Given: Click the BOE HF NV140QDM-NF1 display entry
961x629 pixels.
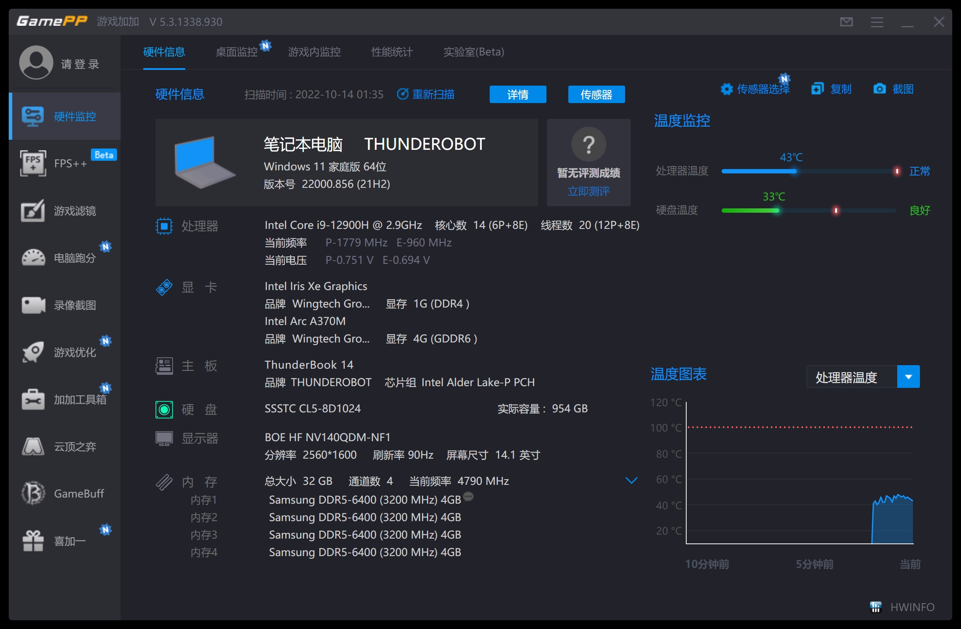Looking at the screenshot, I should tap(328, 437).
